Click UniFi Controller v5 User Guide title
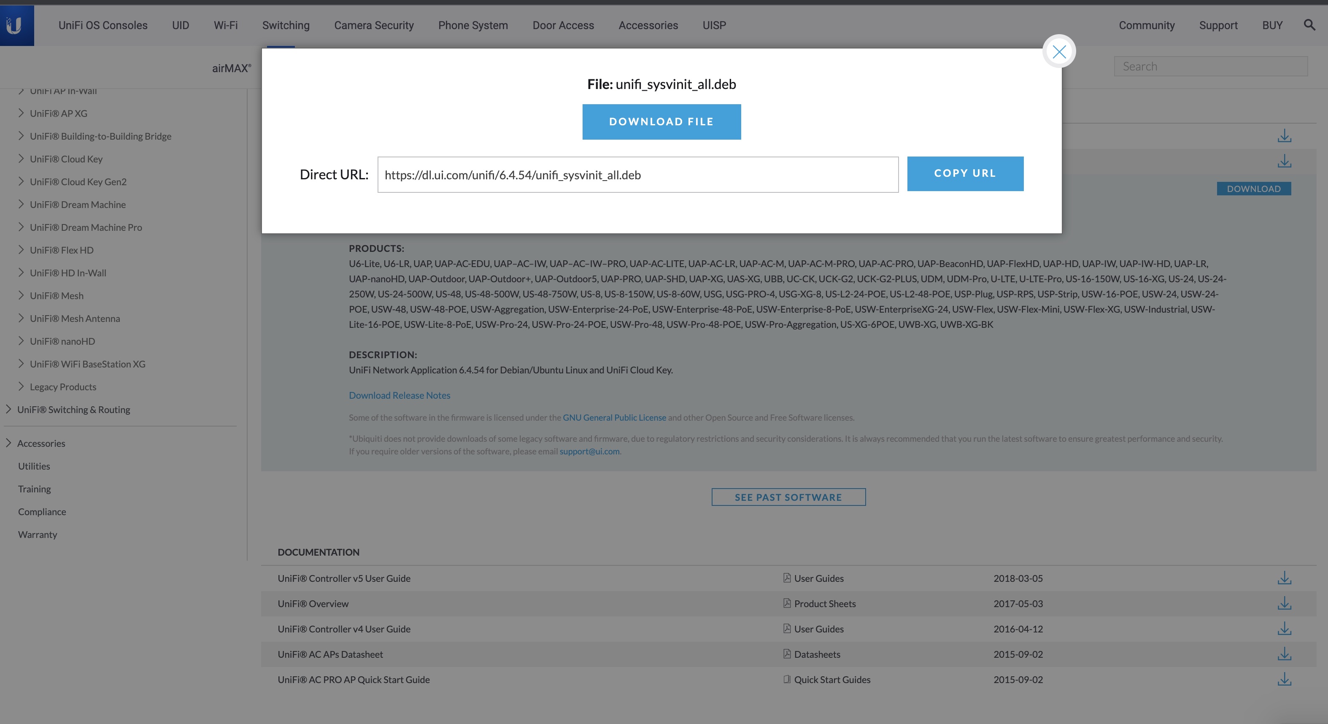The height and width of the screenshot is (724, 1328). (344, 578)
